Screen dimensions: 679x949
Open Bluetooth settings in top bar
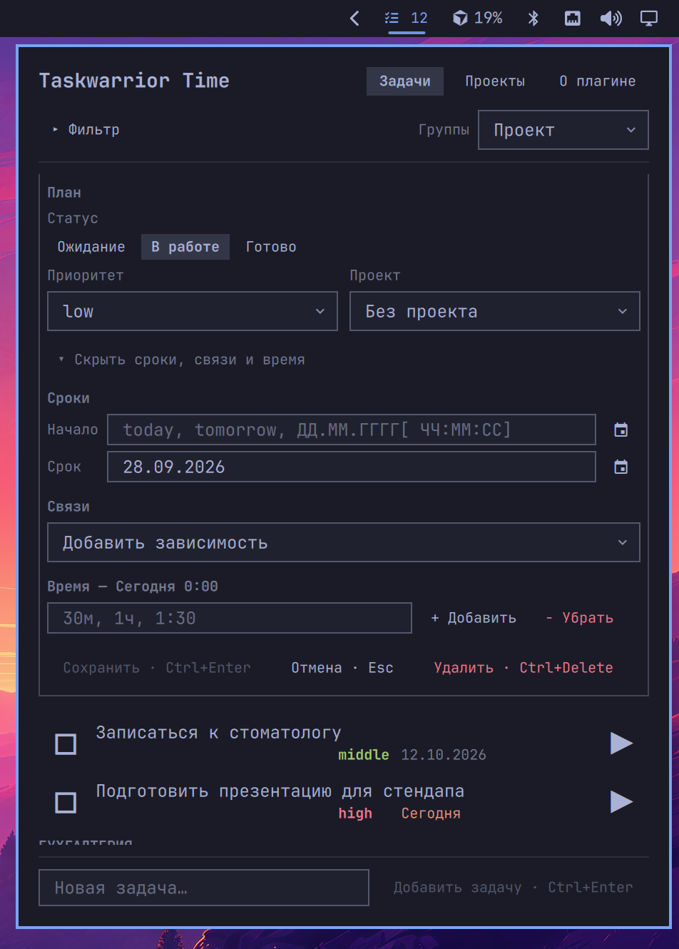click(x=533, y=18)
